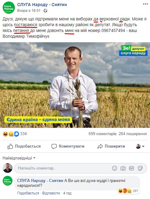150x199 pixels.
Task: Click into the Напишіть коментар field
Action: pyautogui.click(x=81, y=168)
